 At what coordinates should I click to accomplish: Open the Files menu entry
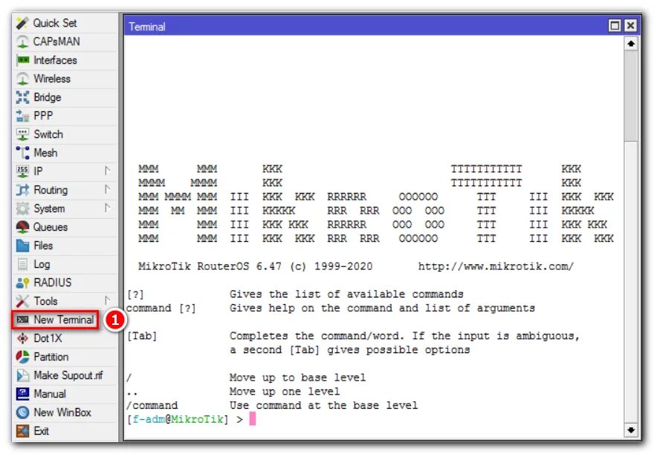point(65,246)
